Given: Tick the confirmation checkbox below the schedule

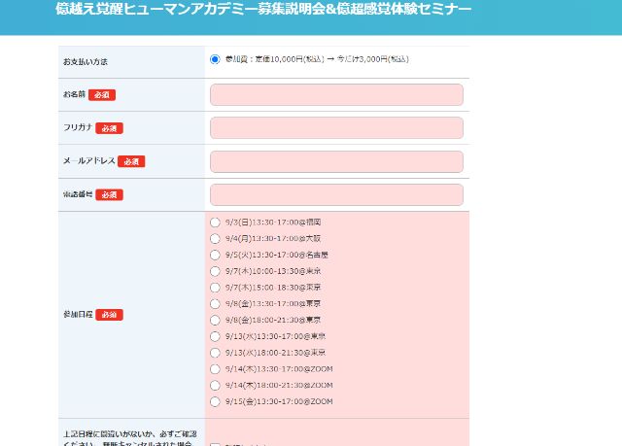Looking at the screenshot, I should click(x=215, y=443).
